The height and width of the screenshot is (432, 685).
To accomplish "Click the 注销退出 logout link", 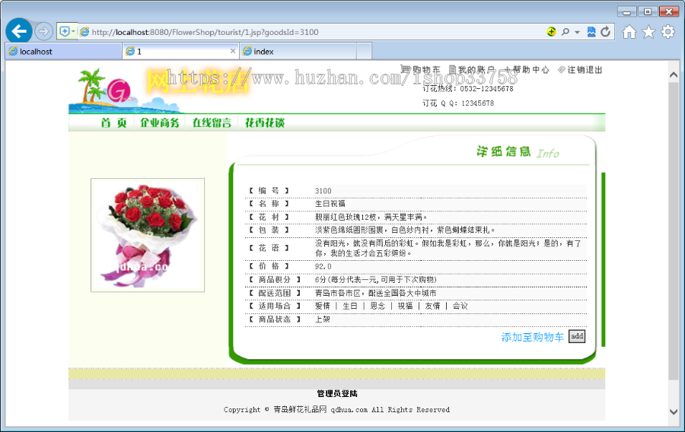I will click(x=580, y=69).
